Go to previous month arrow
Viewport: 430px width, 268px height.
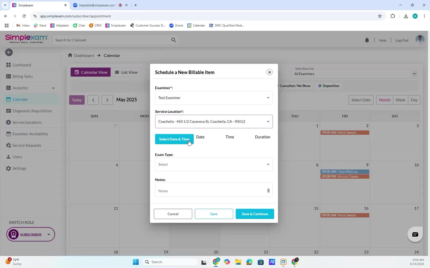(93, 100)
